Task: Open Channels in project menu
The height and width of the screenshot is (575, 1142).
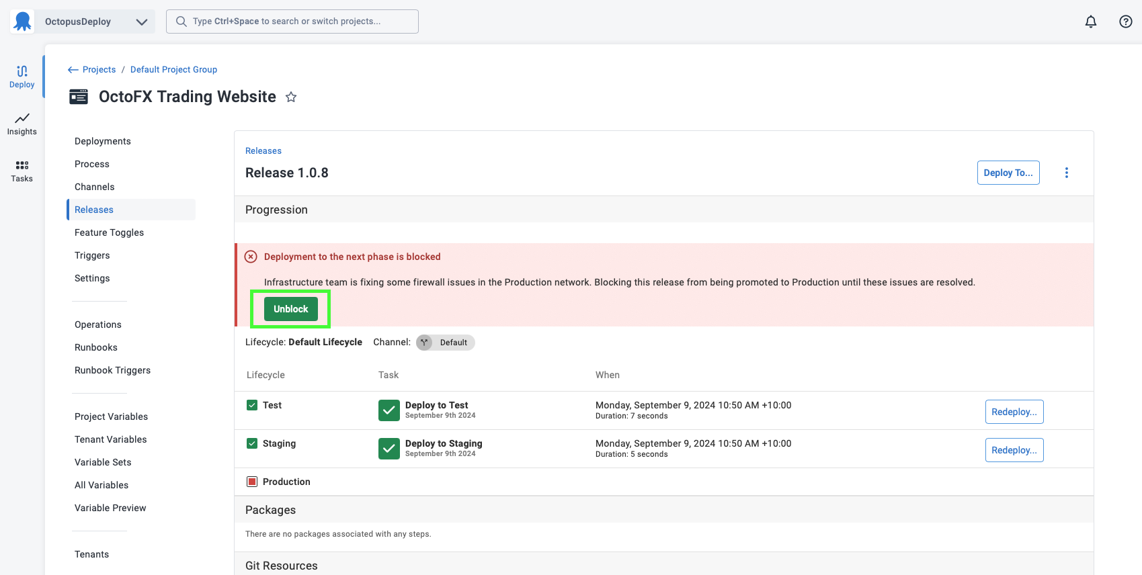Action: click(x=95, y=187)
